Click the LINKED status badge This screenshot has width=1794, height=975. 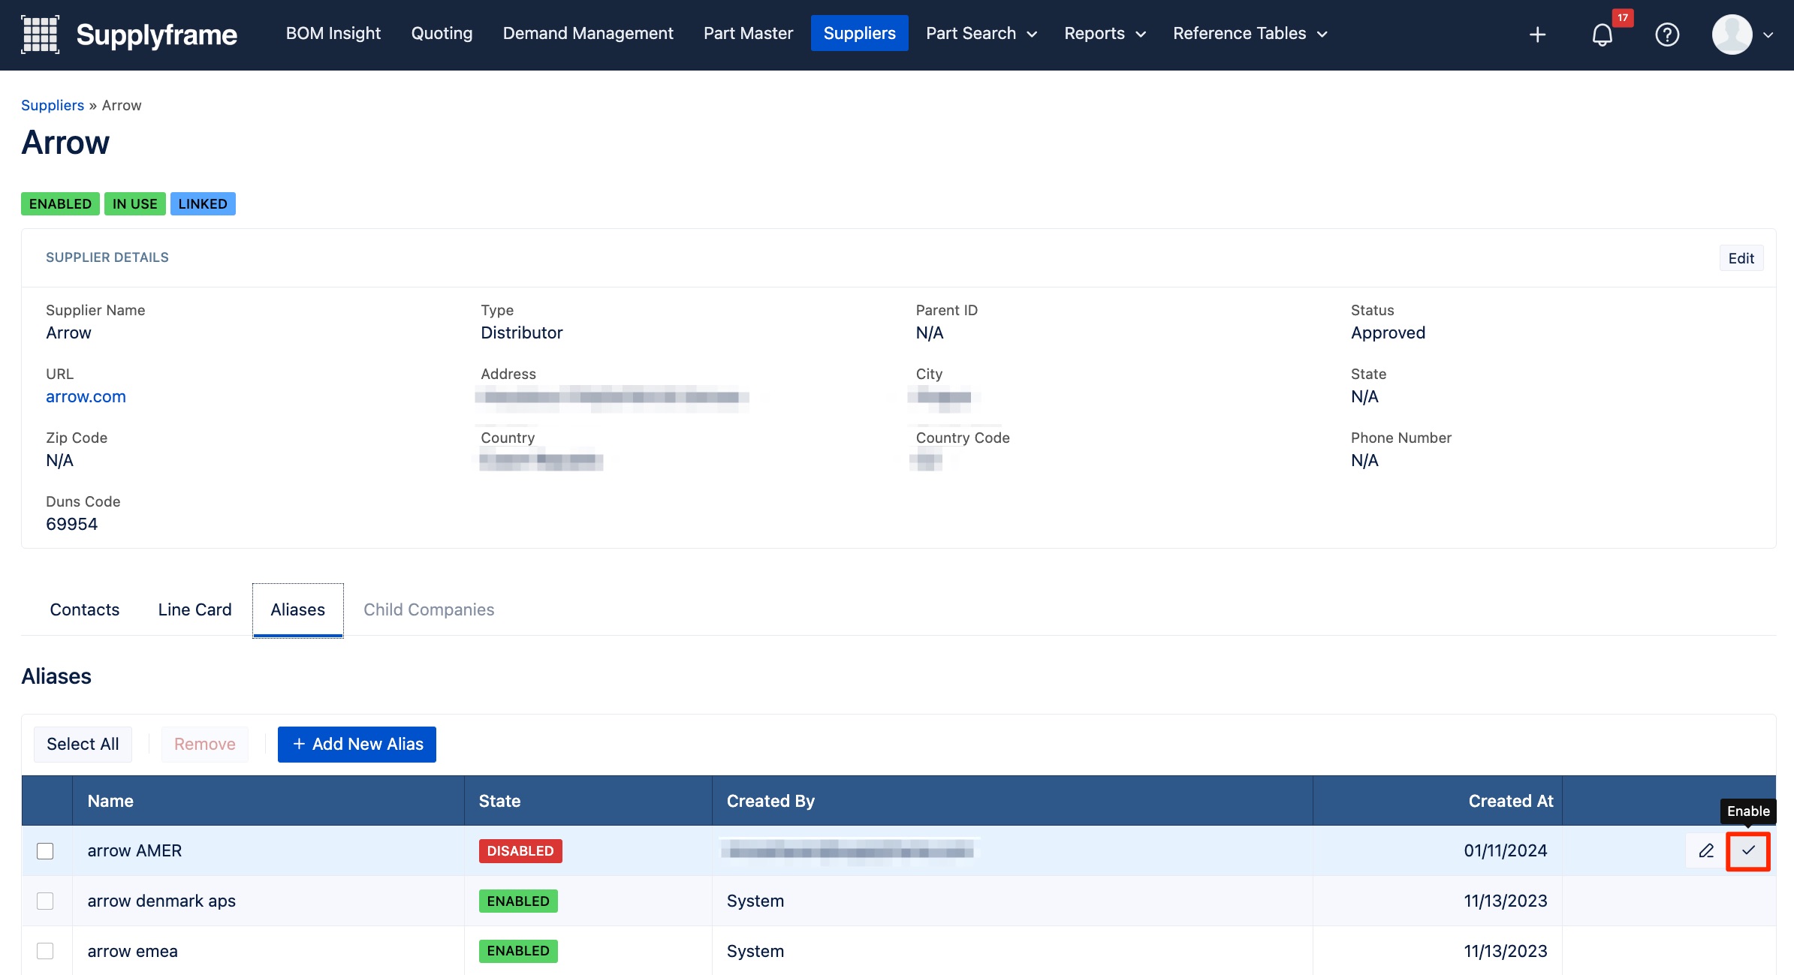(203, 204)
